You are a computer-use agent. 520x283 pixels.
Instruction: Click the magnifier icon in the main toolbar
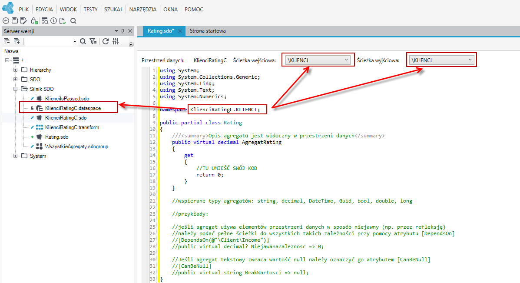[x=73, y=21]
